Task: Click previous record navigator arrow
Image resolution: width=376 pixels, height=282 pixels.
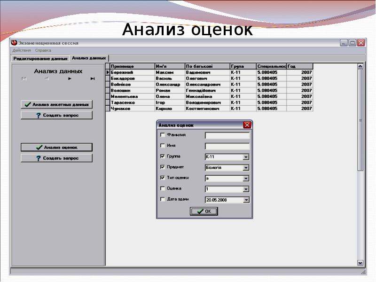Action: [47, 78]
